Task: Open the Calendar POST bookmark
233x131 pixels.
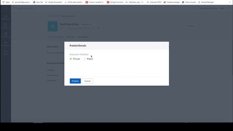Action: click(154, 2)
